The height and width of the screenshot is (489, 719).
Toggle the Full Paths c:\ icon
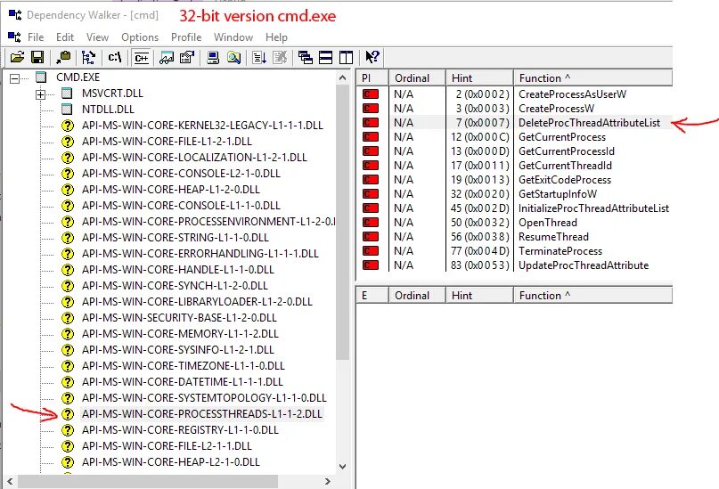pyautogui.click(x=115, y=57)
